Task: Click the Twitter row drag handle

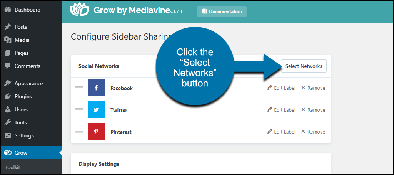Action: [x=79, y=110]
